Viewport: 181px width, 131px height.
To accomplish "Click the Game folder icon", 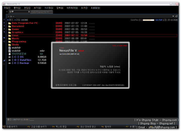I will [10, 29].
